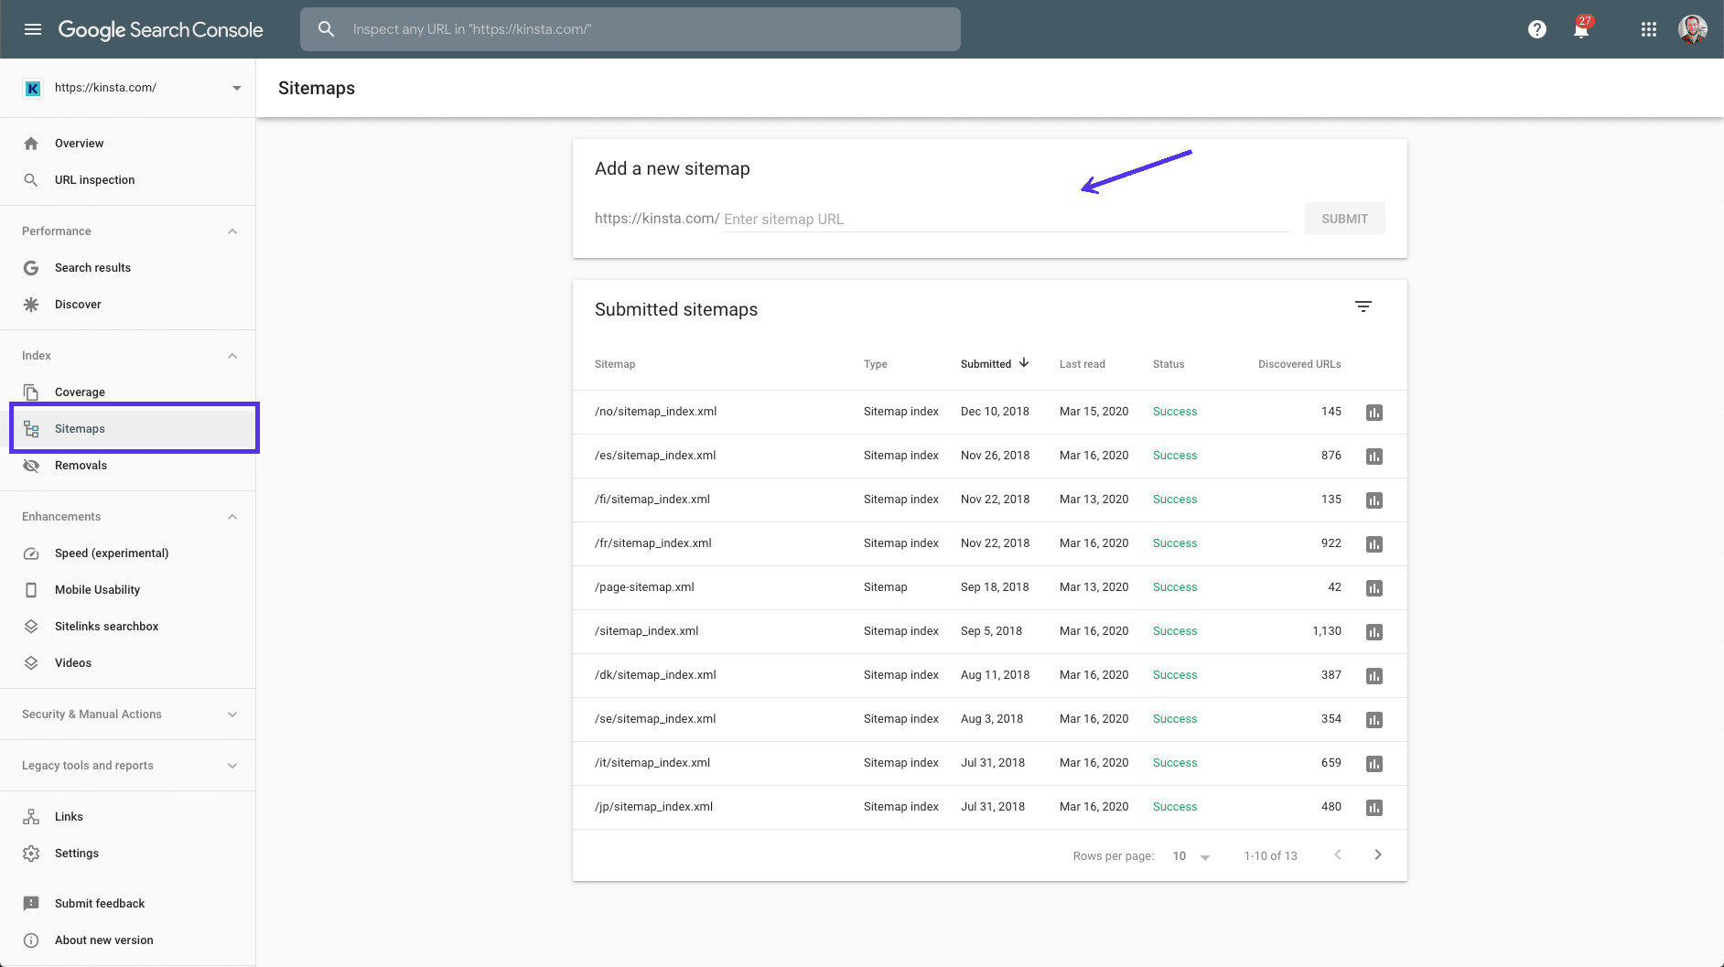Expand Legacy tools and reports section

point(232,766)
